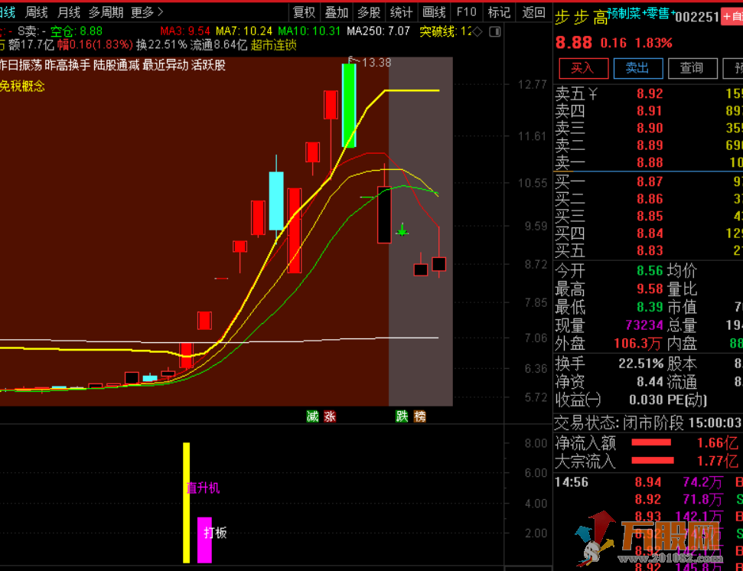Click the 14:56 trade row at 8.94
The width and height of the screenshot is (743, 571).
point(648,482)
